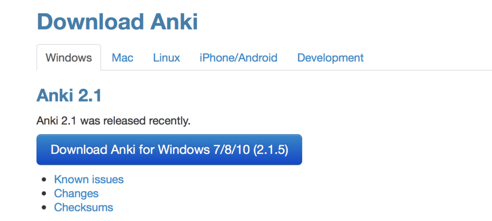
Task: Click the (2.1.5) version on download button
Action: pos(270,150)
